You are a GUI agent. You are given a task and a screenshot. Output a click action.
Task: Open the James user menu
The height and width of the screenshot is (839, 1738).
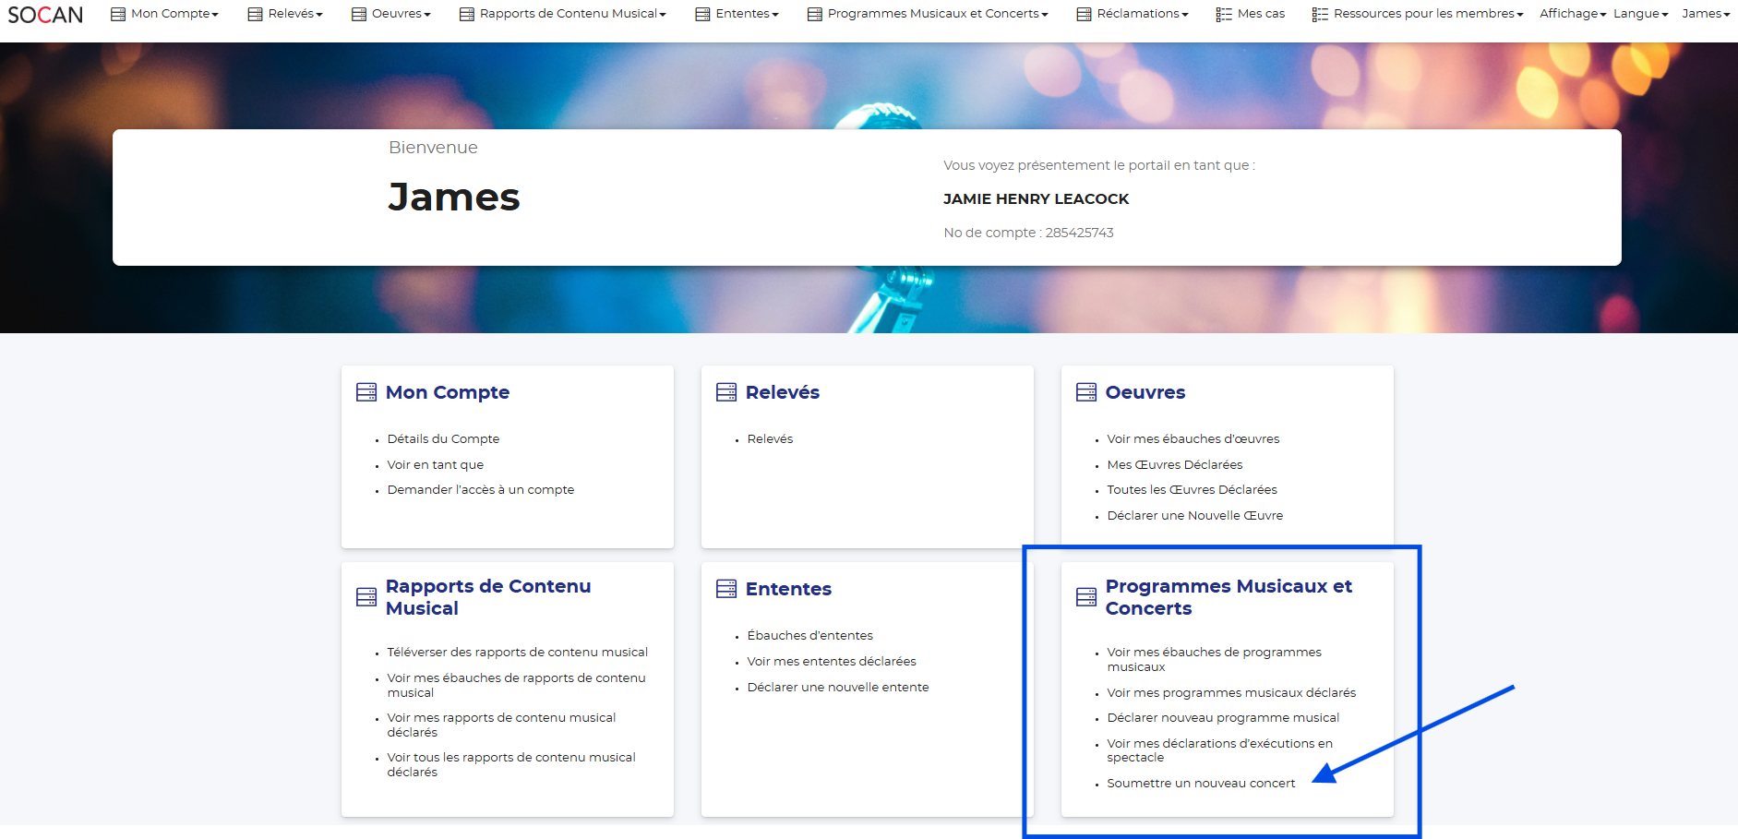[x=1705, y=14]
